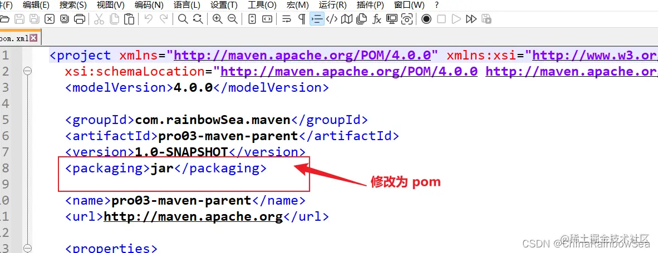Place cursor in modelVersion value 4.0.0
Viewport: 658px width, 253px height.
pyautogui.click(x=193, y=87)
